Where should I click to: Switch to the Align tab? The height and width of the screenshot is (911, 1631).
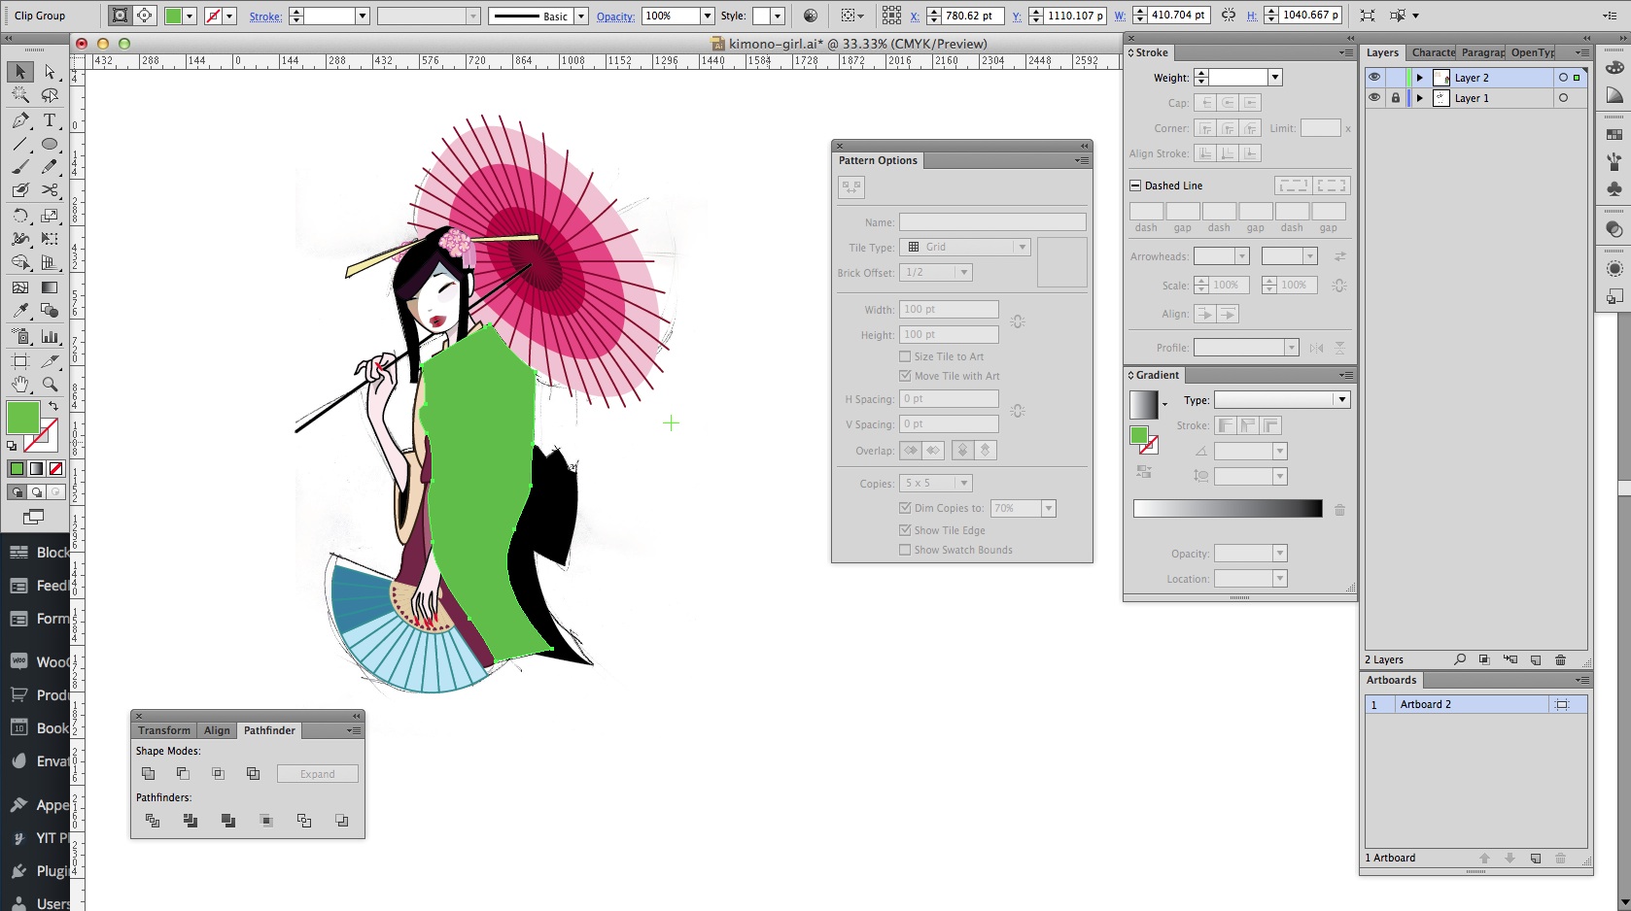tap(217, 730)
